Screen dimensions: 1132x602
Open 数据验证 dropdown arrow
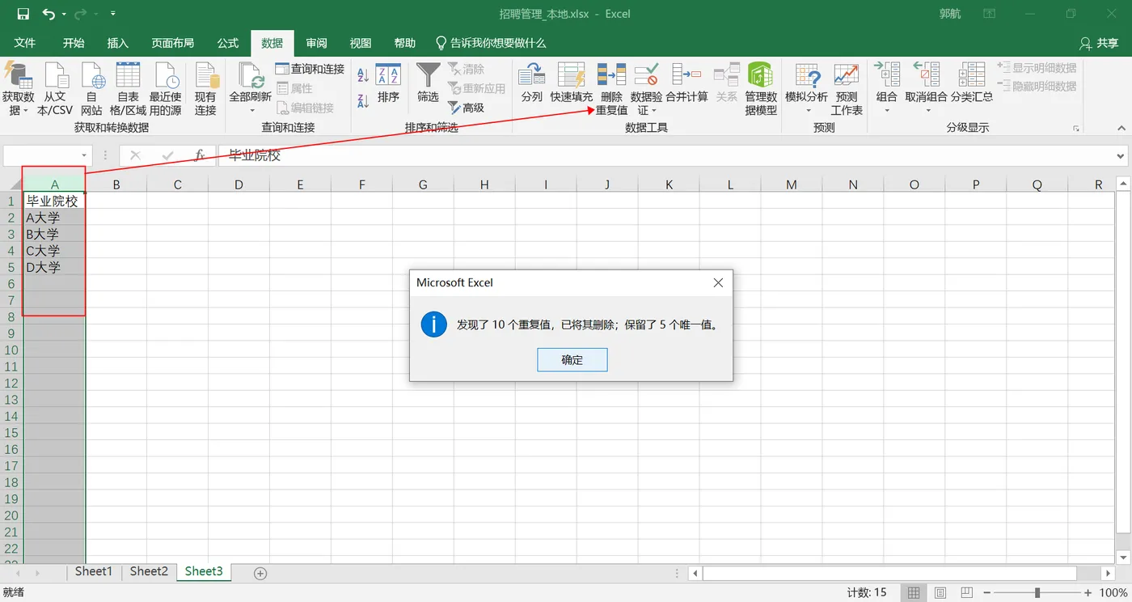[653, 111]
